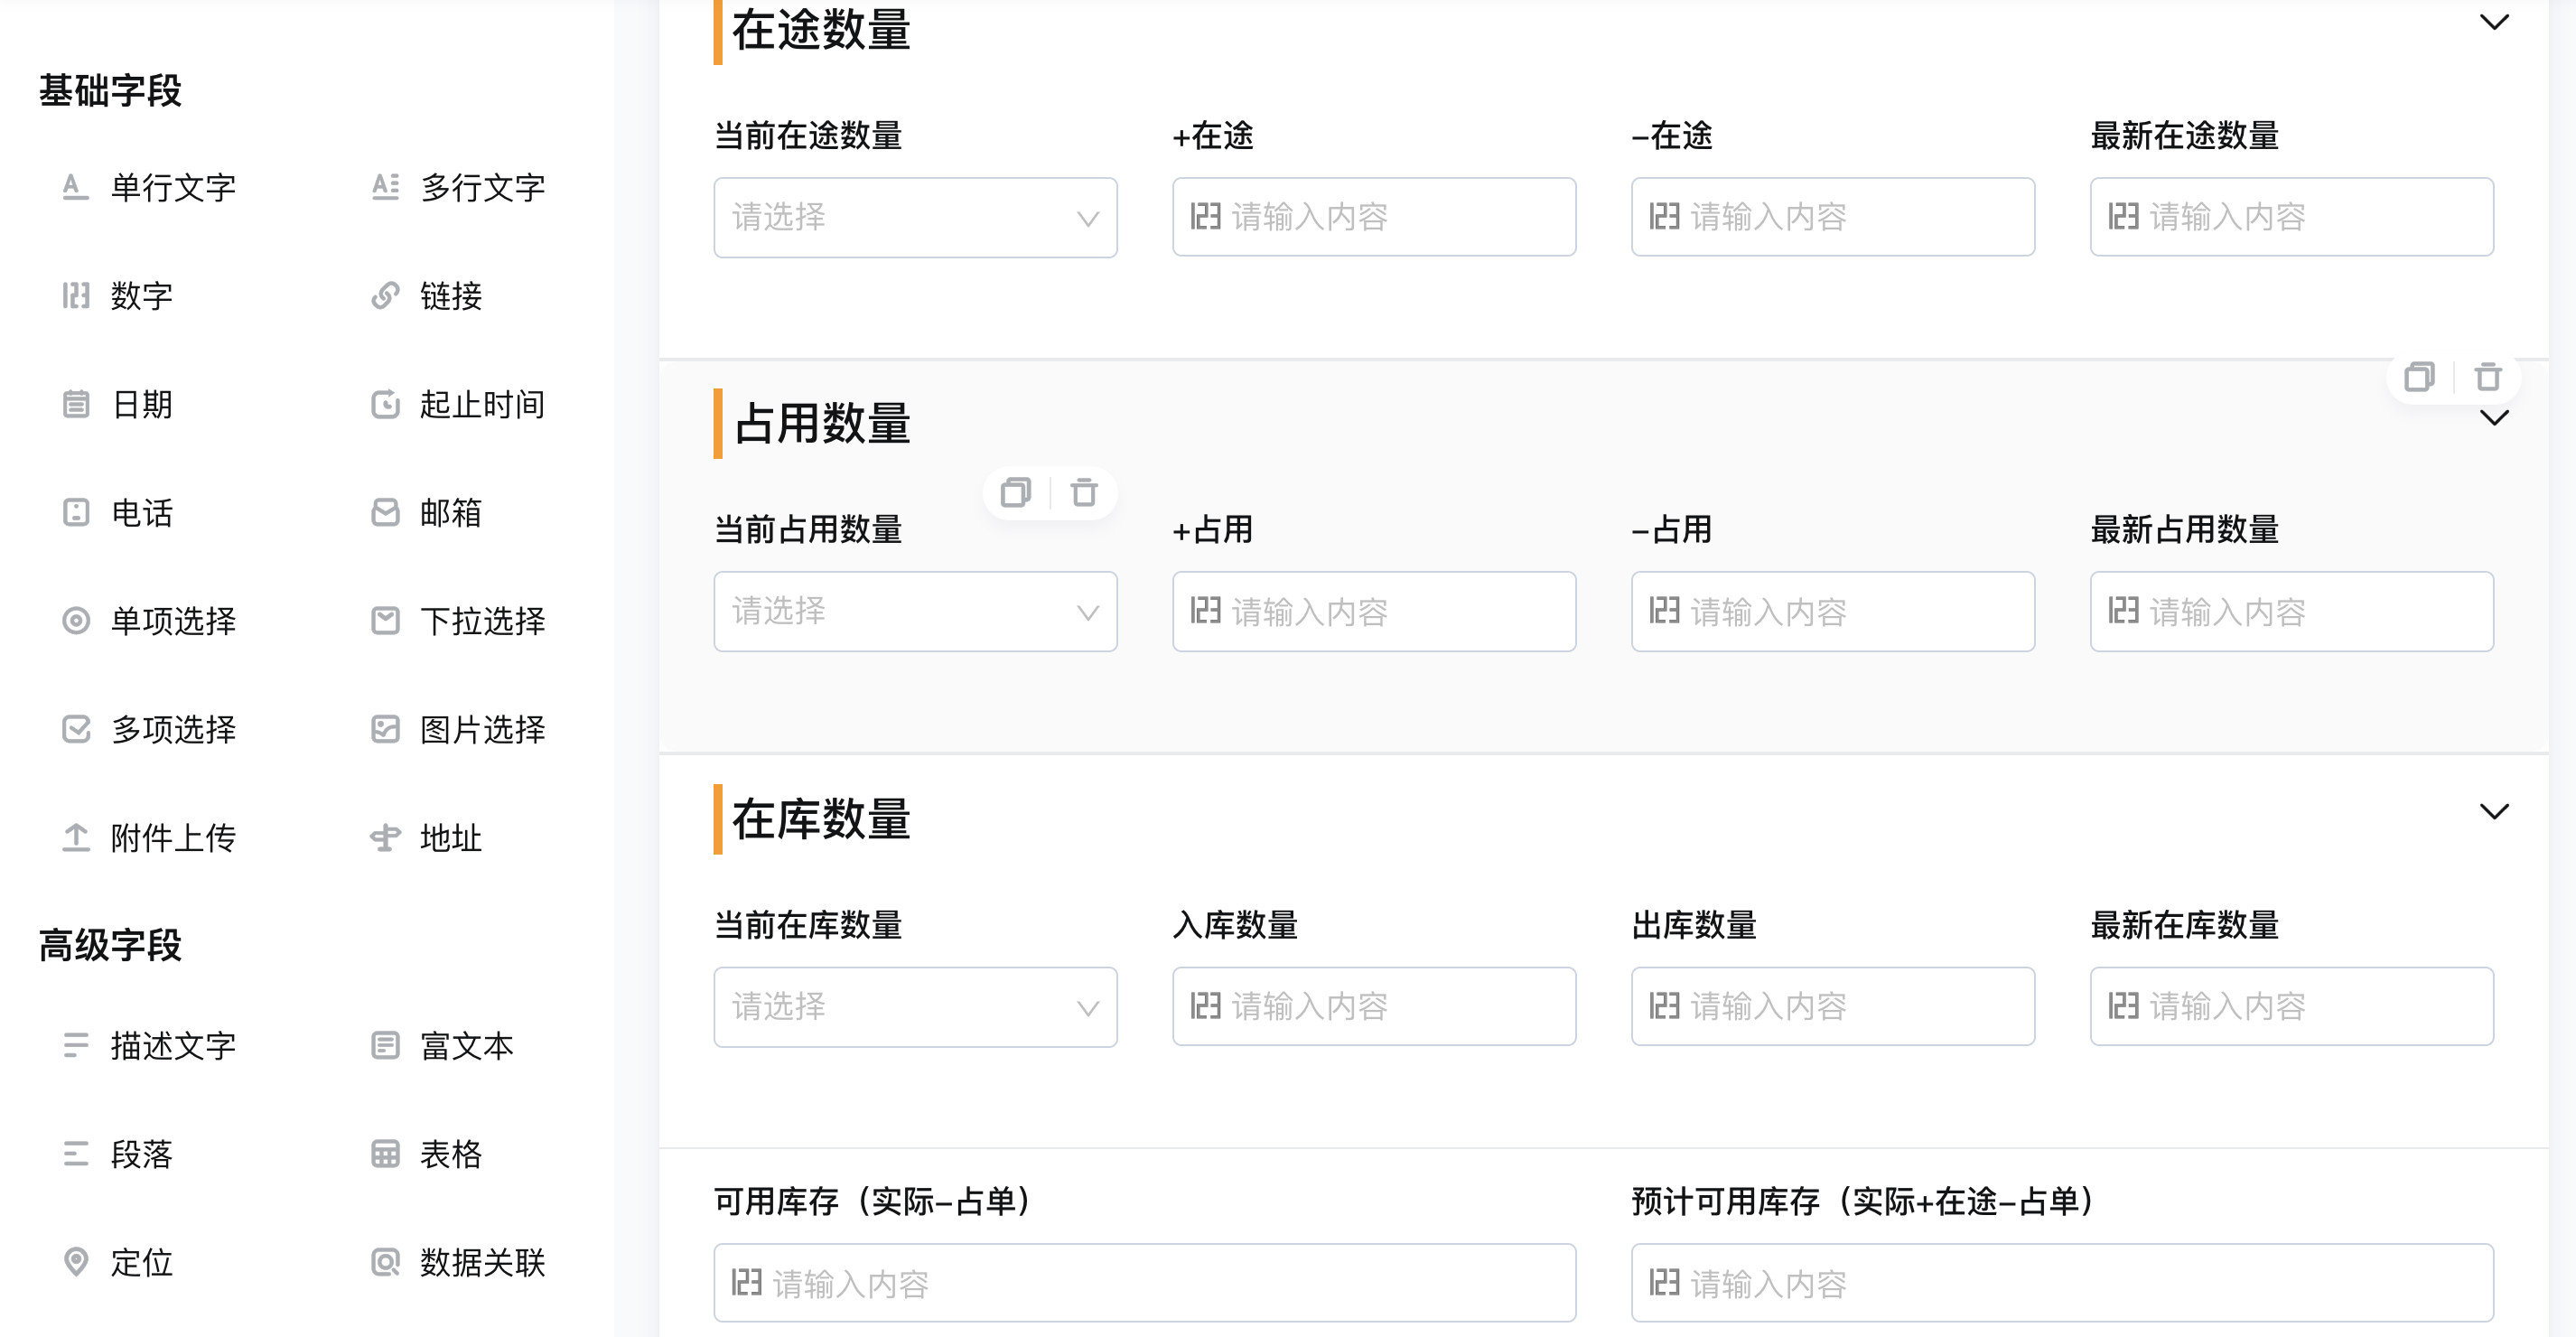Select the 表格 table field item
The height and width of the screenshot is (1337, 2576).
click(x=427, y=1154)
